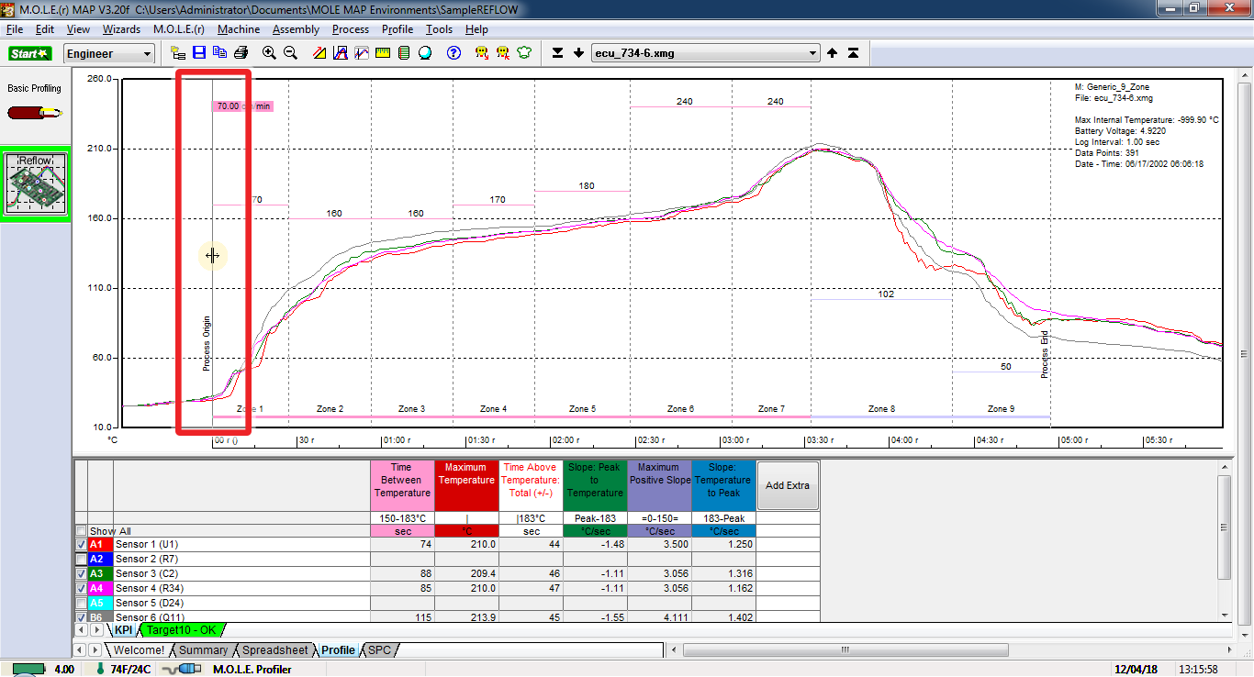Click the green notepad notes icon
Image resolution: width=1254 pixels, height=677 pixels.
point(404,53)
